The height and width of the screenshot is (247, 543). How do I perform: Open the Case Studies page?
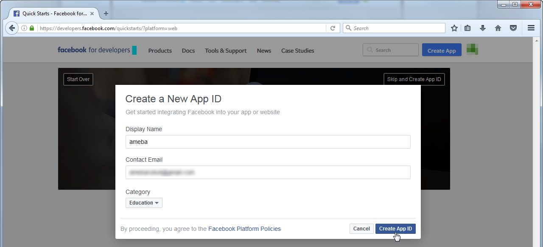(298, 51)
